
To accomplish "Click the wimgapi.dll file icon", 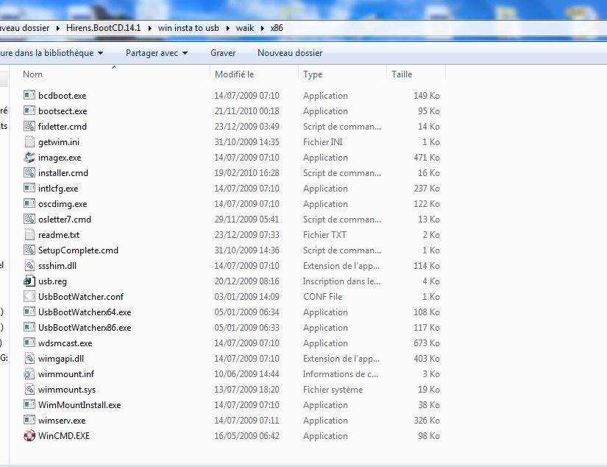I will click(29, 359).
